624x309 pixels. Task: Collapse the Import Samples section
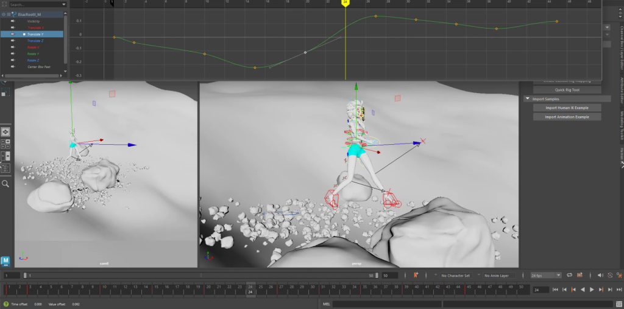[528, 99]
